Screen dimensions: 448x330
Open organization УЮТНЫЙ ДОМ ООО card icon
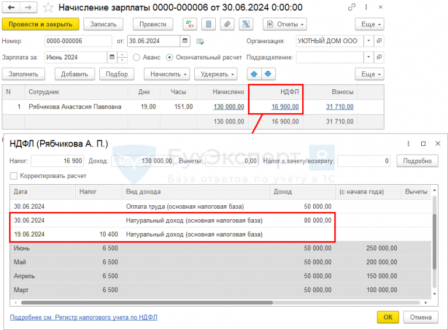[379, 41]
